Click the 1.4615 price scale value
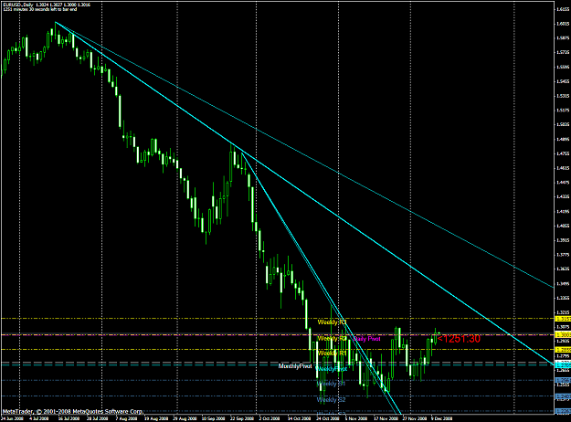Image resolution: width=571 pixels, height=422 pixels. click(564, 168)
